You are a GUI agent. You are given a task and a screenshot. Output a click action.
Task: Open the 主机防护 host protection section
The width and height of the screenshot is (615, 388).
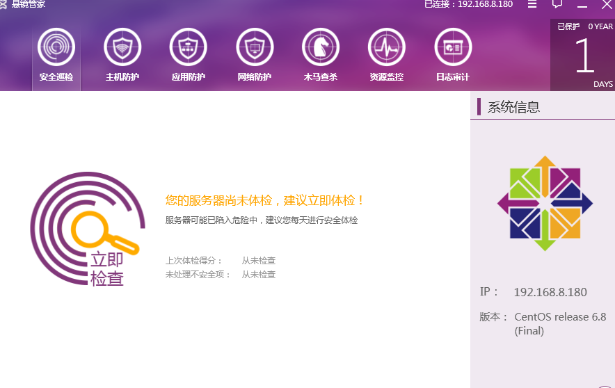click(122, 55)
